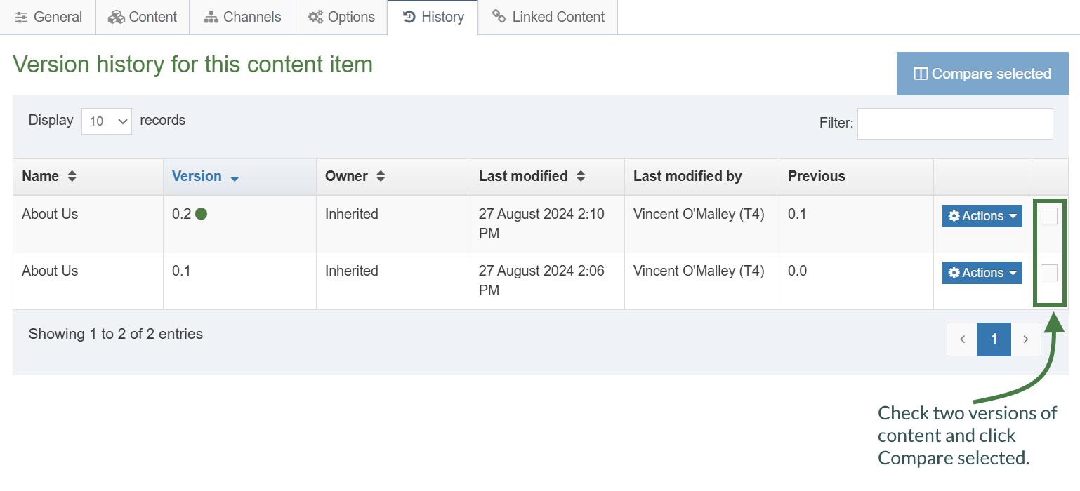Sort by Last modified column icon
Image resolution: width=1080 pixels, height=491 pixels.
581,177
